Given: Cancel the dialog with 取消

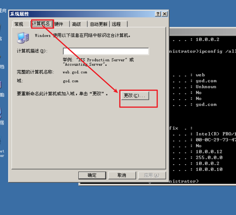Looking at the screenshot, I should pos(122,175).
